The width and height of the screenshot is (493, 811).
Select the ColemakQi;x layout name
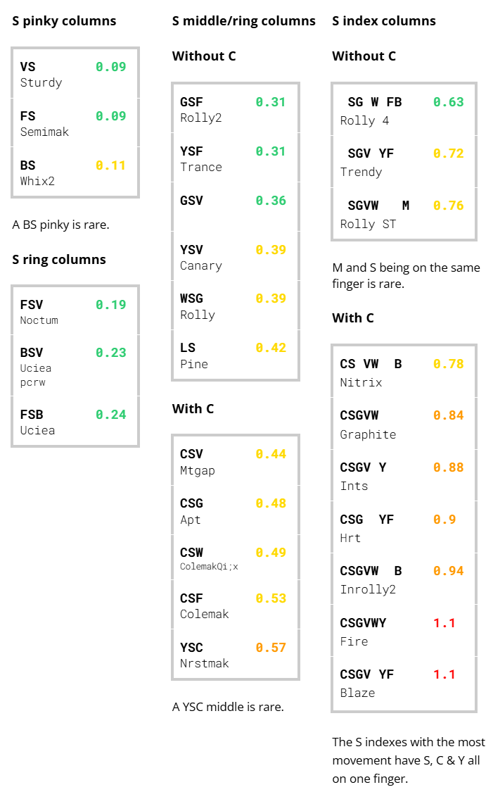[x=209, y=566]
